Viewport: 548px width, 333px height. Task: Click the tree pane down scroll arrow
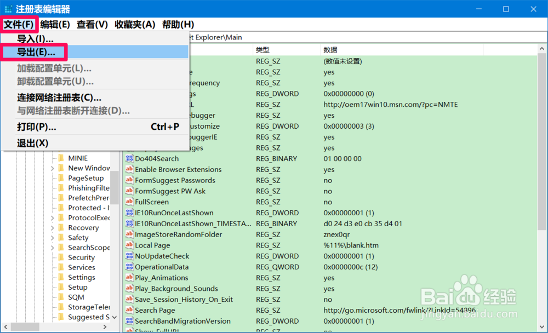[x=115, y=317]
